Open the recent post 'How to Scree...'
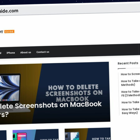Image resolution: width=140 pixels, height=140 pixels. tap(130, 74)
